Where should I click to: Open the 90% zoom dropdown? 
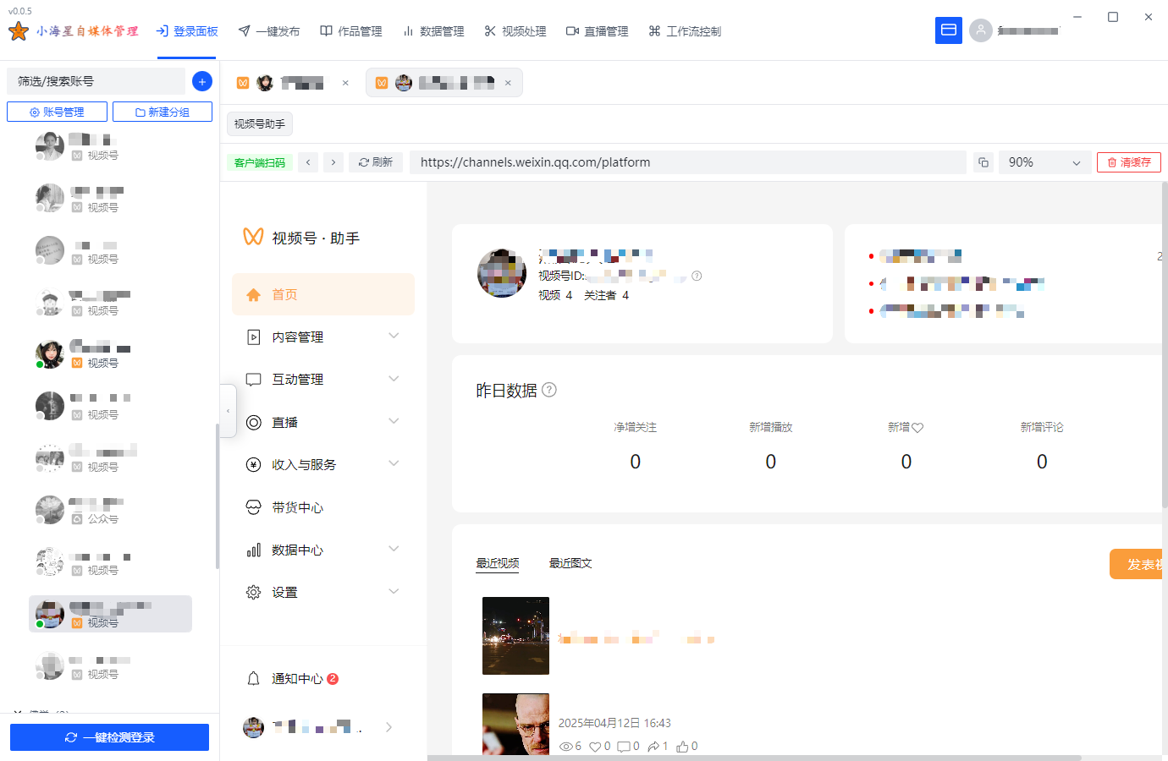point(1044,162)
